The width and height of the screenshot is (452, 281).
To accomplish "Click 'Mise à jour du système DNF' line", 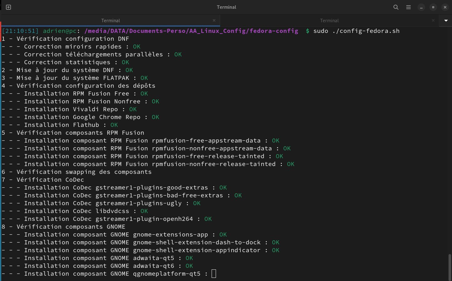I will point(67,70).
